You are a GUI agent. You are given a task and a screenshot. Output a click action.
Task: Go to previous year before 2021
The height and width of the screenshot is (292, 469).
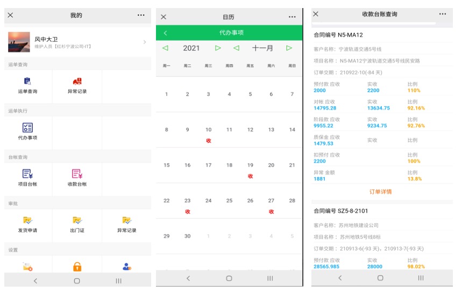click(x=165, y=48)
